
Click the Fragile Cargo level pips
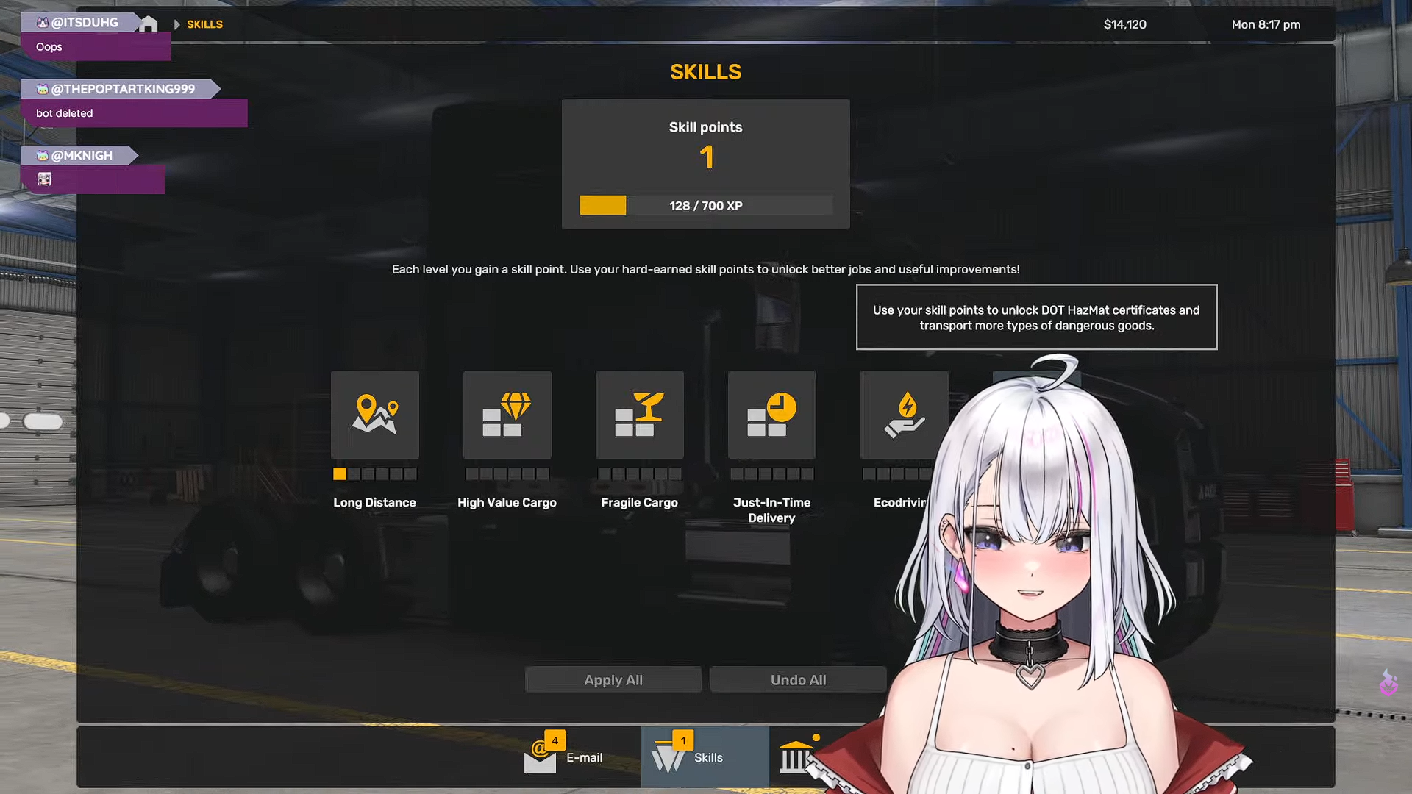pyautogui.click(x=640, y=474)
